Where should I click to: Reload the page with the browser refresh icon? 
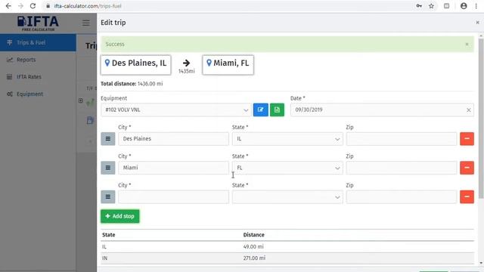point(33,6)
